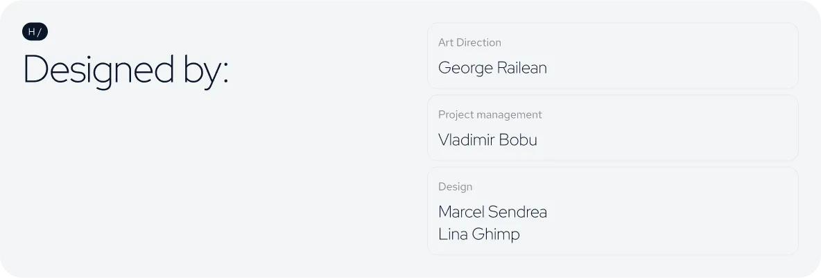
Task: Click the 'Art Direction' label
Action: (469, 42)
